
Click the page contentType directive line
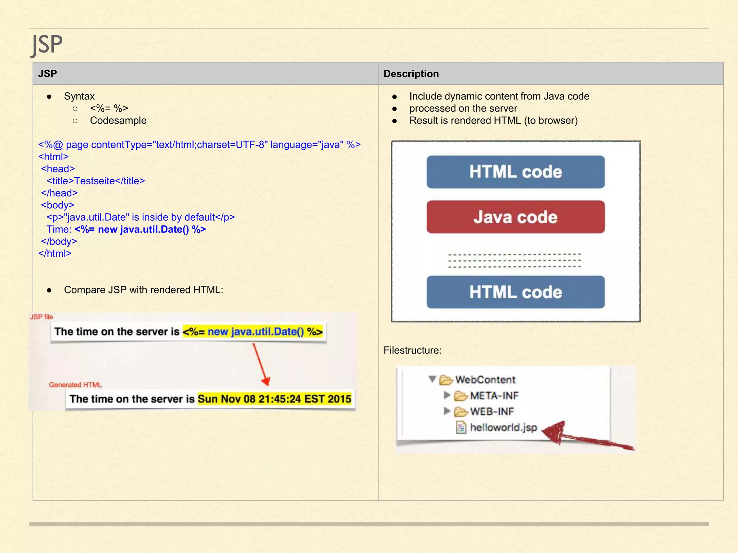[x=199, y=145]
